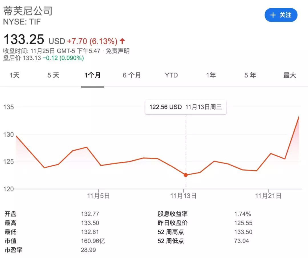Click the red up arrow beside 6.13%
This screenshot has width=308, height=258.
click(x=122, y=41)
